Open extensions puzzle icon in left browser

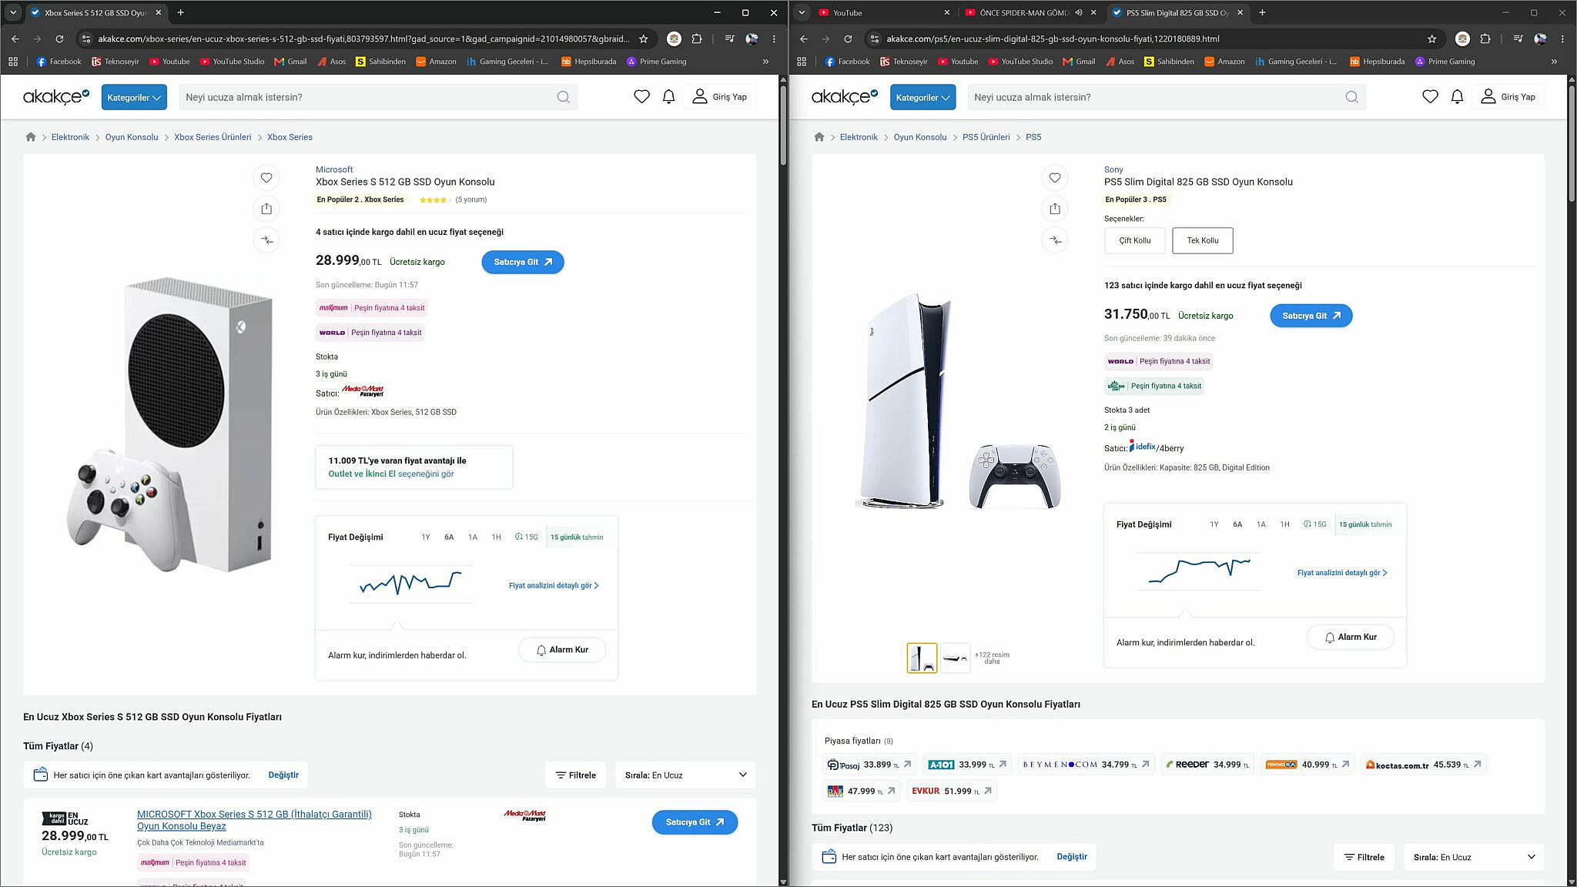pos(697,38)
